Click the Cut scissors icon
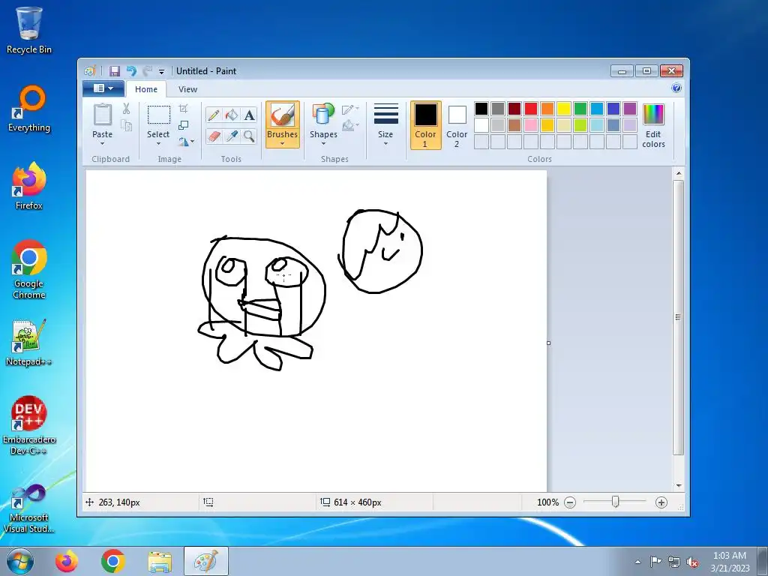The width and height of the screenshot is (768, 576). pyautogui.click(x=126, y=109)
